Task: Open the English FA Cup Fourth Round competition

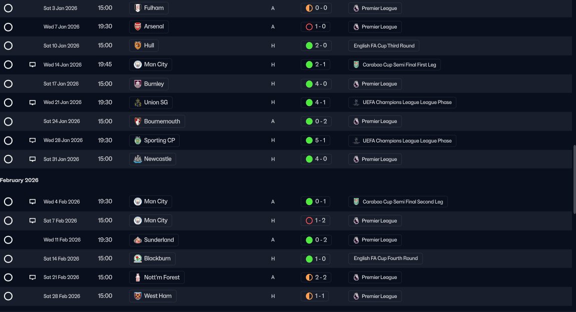Action: click(x=385, y=258)
